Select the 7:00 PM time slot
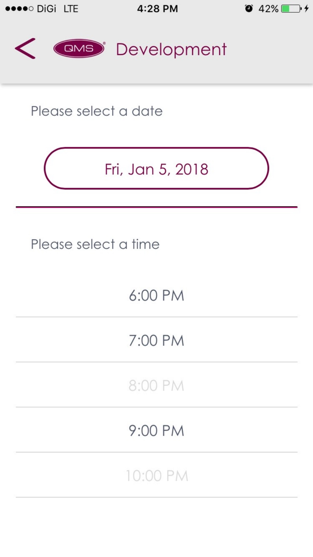The height and width of the screenshot is (557, 313). [156, 340]
